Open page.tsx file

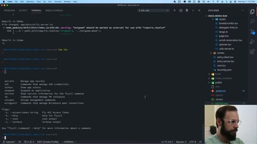pyautogui.click(x=224, y=36)
